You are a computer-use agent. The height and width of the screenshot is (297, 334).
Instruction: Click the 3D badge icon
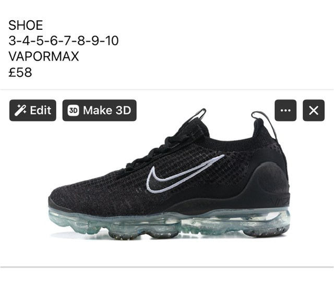(x=73, y=110)
